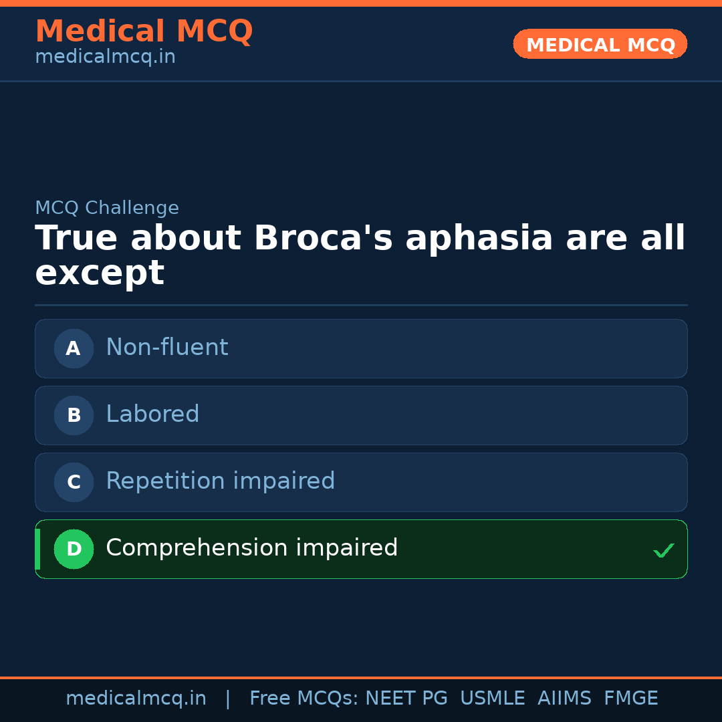The height and width of the screenshot is (722, 722).
Task: Click "FMGE" in the footer
Action: [631, 699]
